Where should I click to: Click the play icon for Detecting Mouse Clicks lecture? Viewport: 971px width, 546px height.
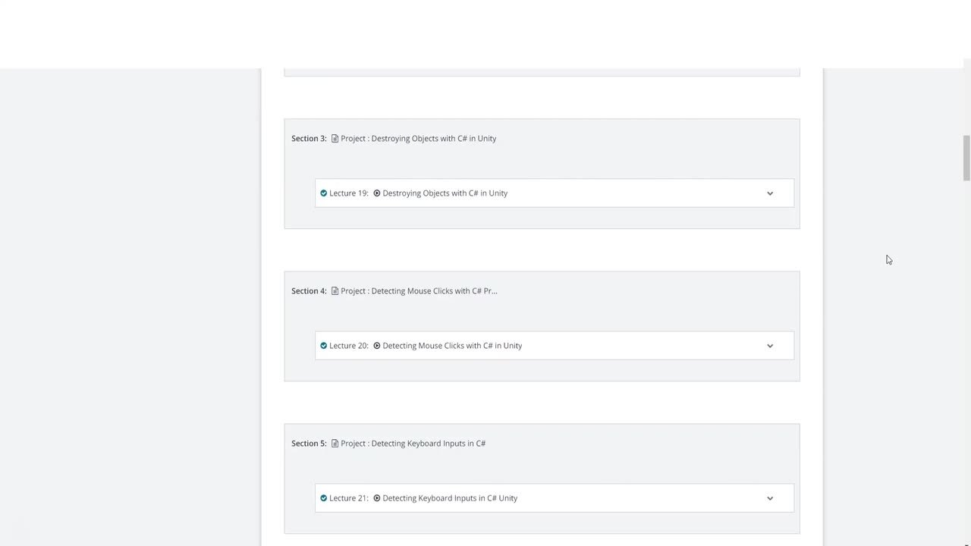pos(377,346)
